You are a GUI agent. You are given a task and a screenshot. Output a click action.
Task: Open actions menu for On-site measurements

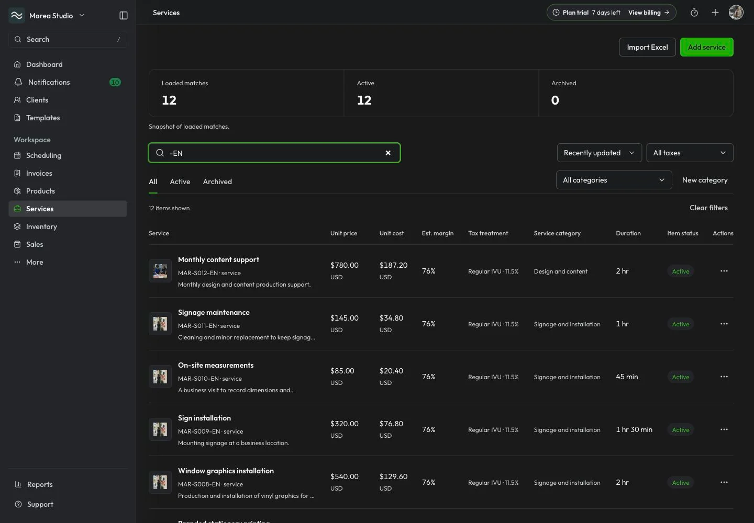[724, 377]
